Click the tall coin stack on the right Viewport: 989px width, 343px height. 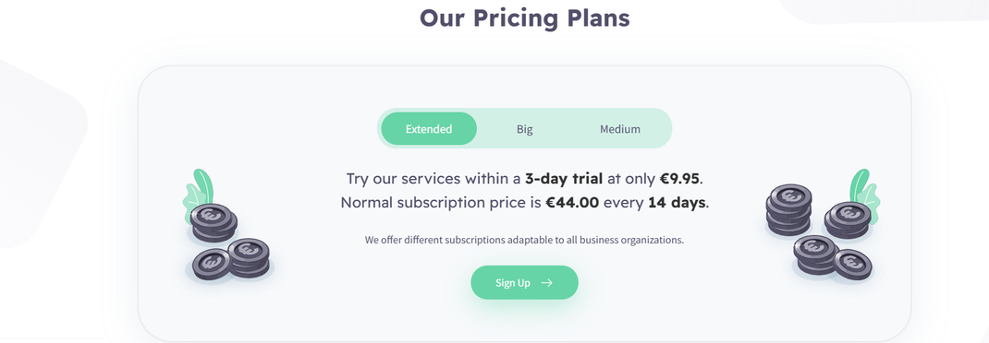pos(788,210)
